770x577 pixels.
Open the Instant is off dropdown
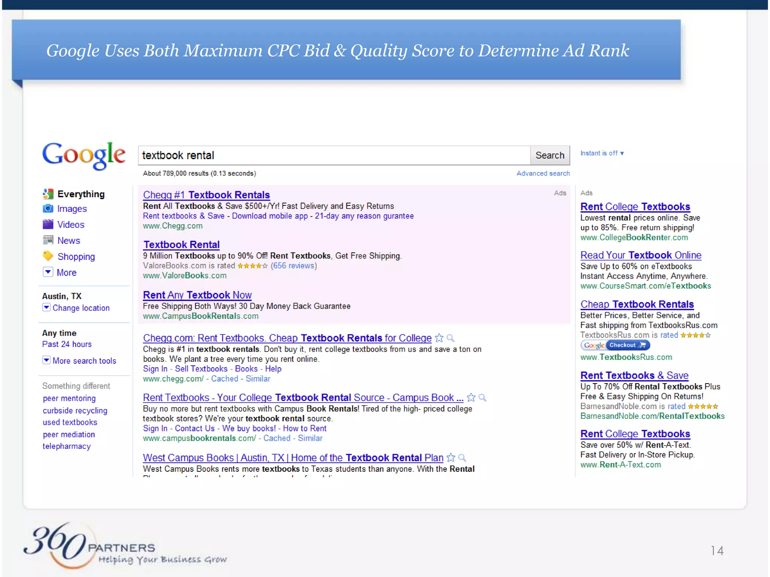click(602, 153)
